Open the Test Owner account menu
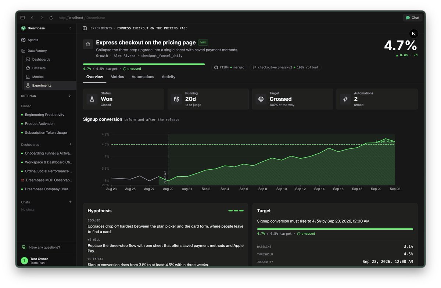Viewport: 441px width, 288px height. [46, 261]
